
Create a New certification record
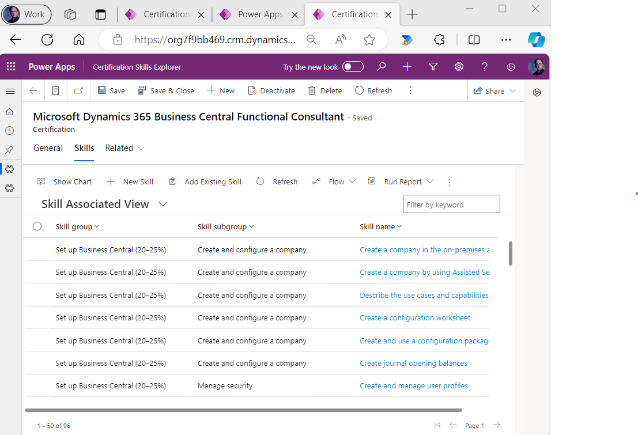(x=221, y=90)
